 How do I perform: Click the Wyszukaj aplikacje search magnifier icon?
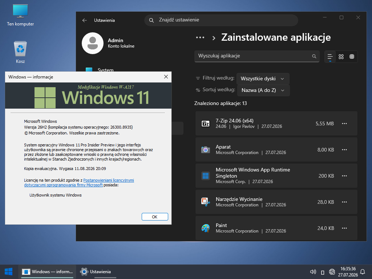click(314, 56)
